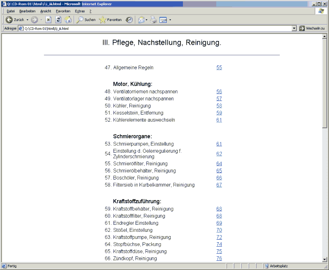Click the Edit page toolbar icon
This screenshot has height=270, width=329.
163,20
